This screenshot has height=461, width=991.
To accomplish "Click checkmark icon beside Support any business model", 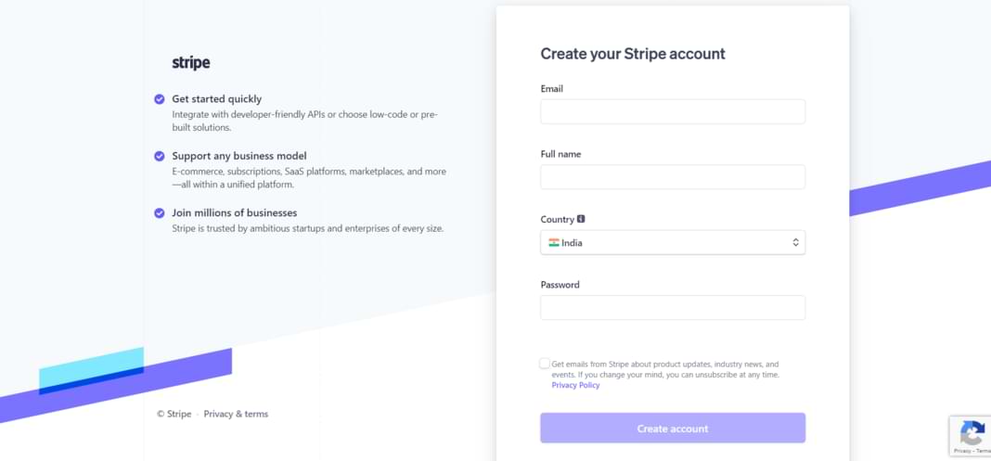I will [160, 156].
